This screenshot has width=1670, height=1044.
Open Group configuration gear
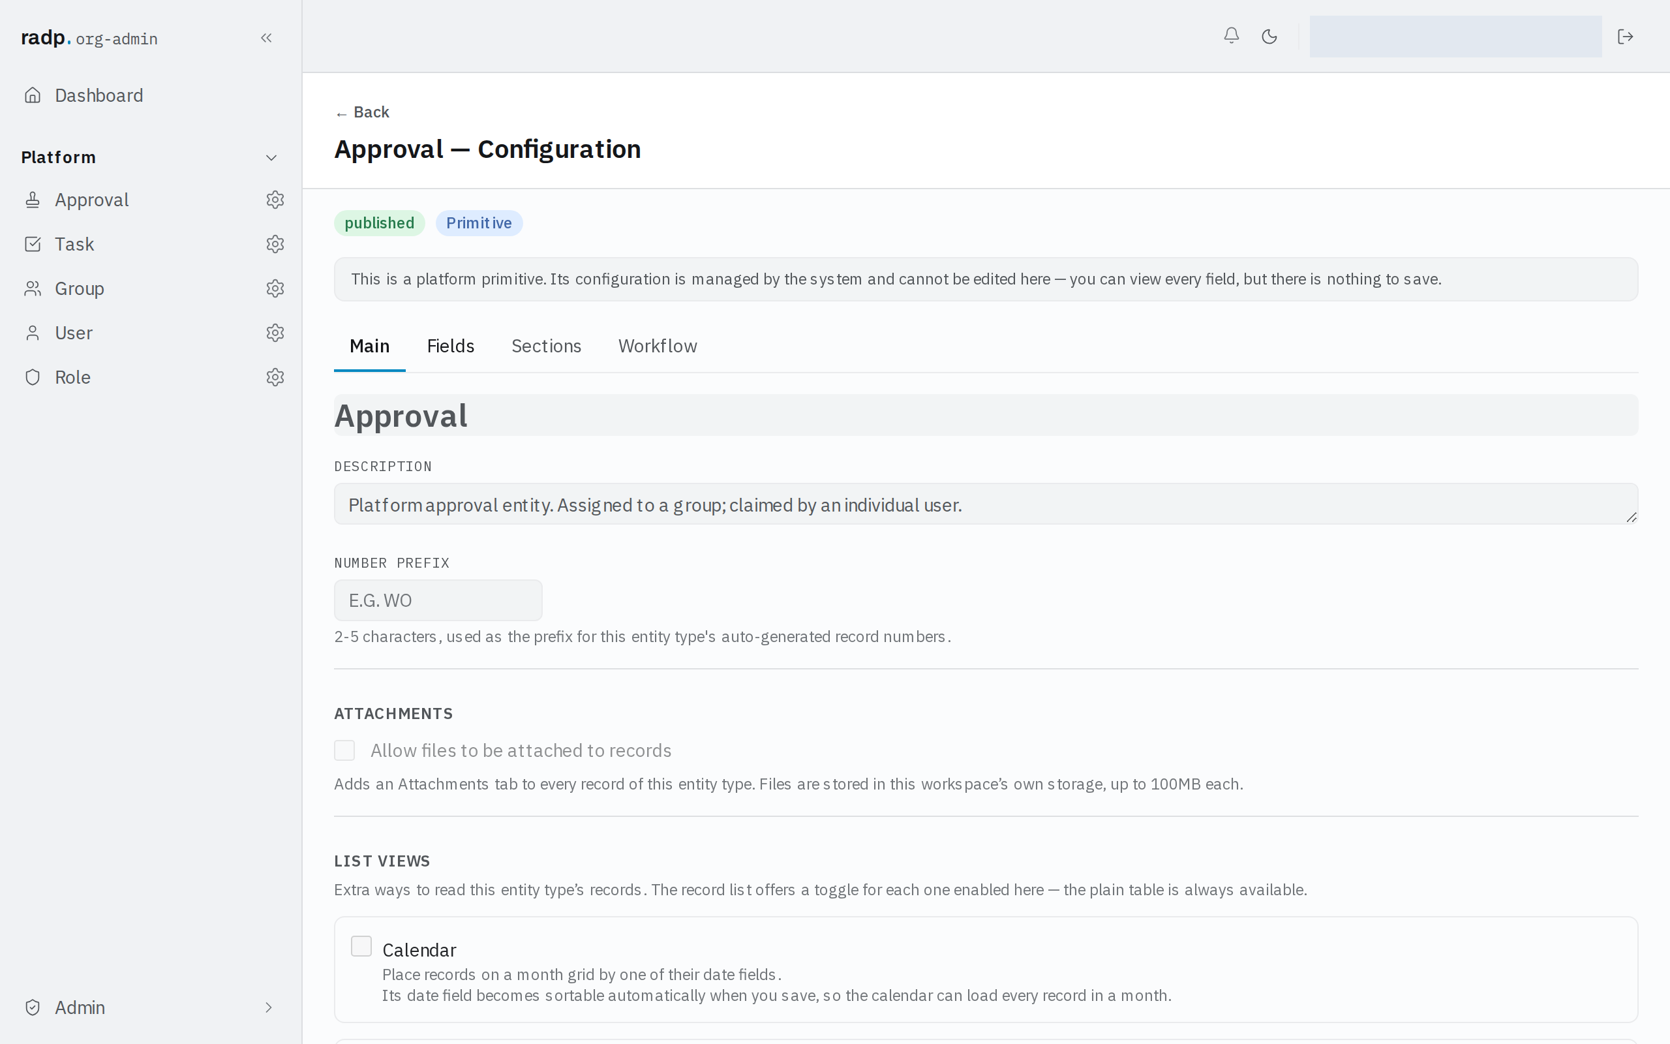click(x=275, y=288)
